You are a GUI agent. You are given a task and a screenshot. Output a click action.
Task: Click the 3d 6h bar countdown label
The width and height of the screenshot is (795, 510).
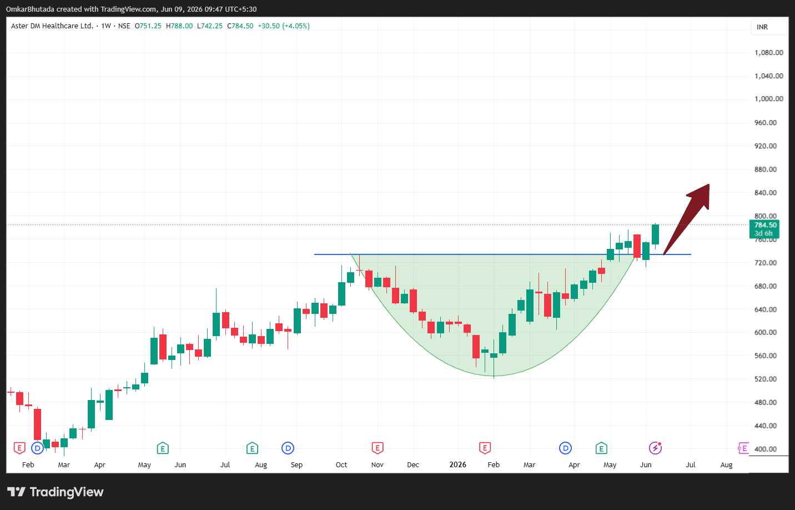point(763,233)
